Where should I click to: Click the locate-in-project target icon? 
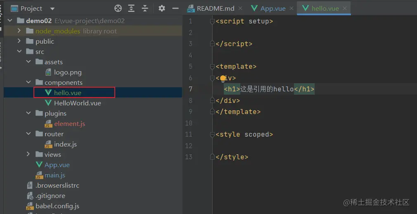pyautogui.click(x=118, y=8)
